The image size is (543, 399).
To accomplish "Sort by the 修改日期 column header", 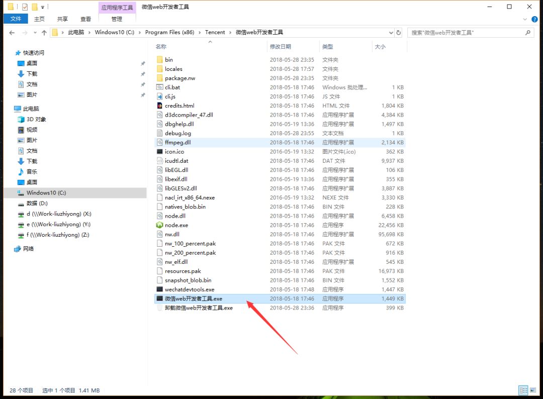I will pos(280,47).
